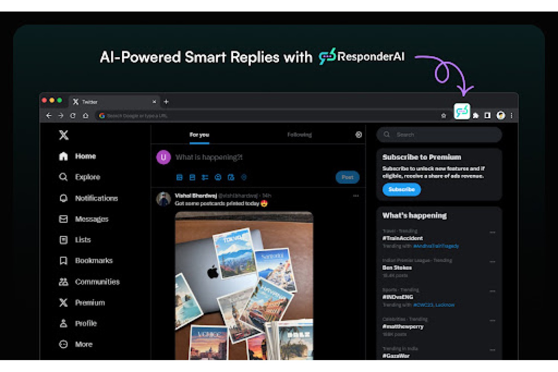
Task: Open more options for #matthewperry trend
Action: [492, 320]
